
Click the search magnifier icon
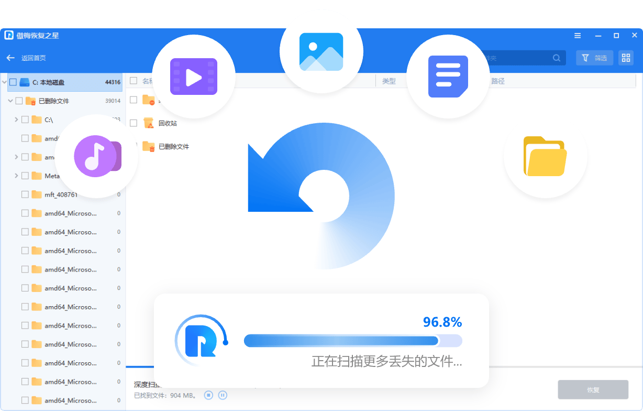[x=557, y=58]
